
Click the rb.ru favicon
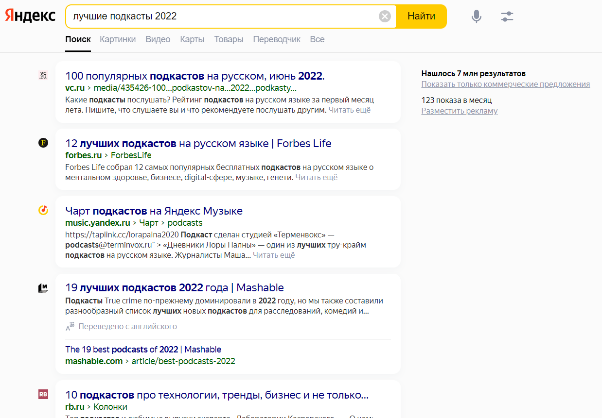[43, 394]
